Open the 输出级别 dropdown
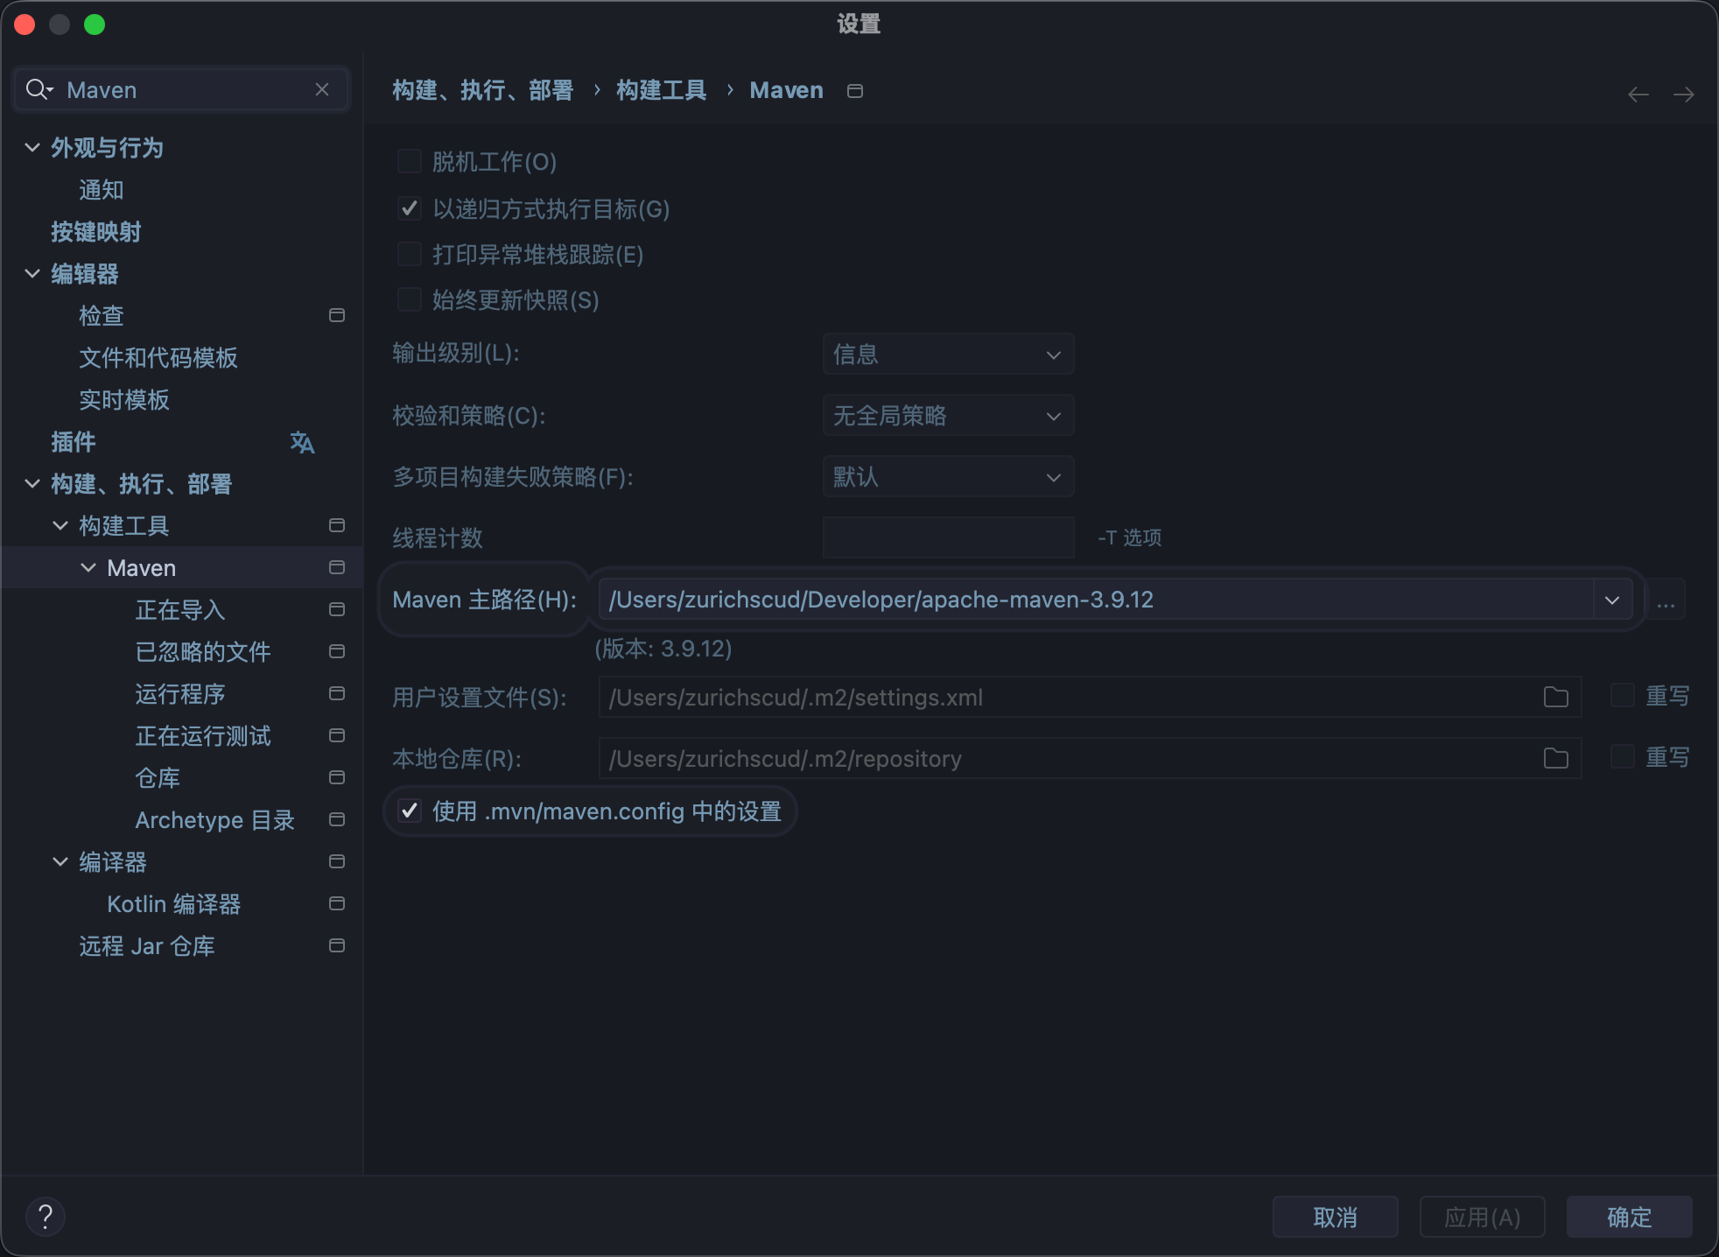This screenshot has width=1719, height=1257. 948,354
